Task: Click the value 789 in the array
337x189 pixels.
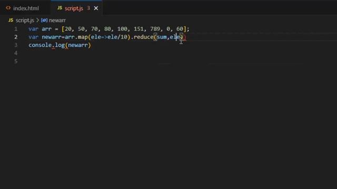Action: pos(155,29)
